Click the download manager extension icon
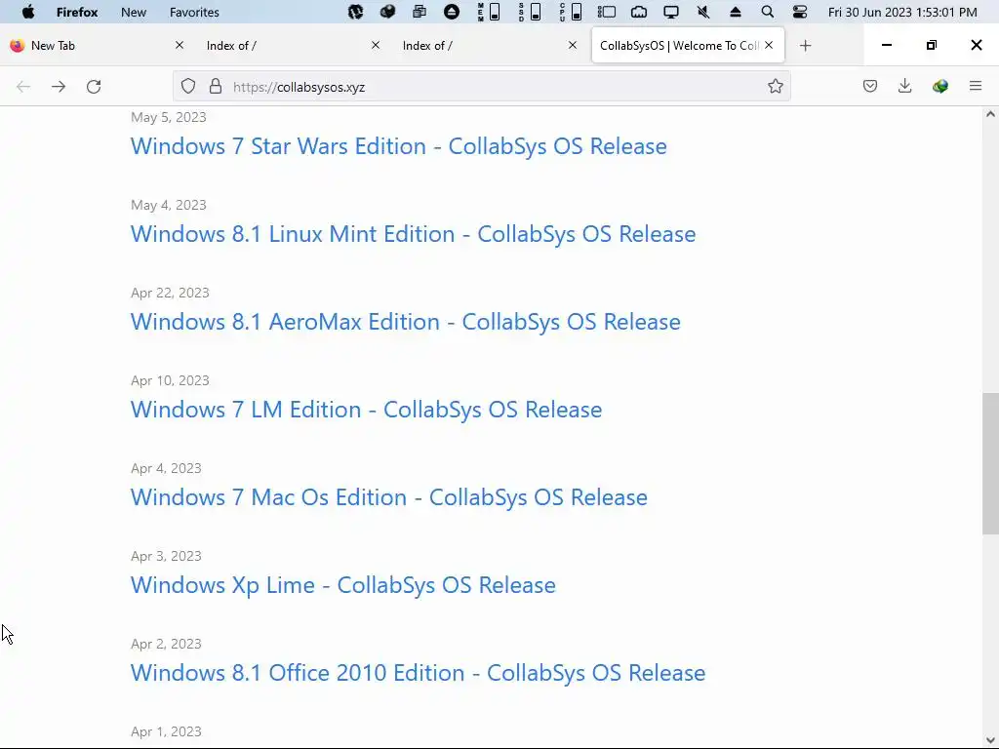Image resolution: width=999 pixels, height=749 pixels. tap(939, 86)
